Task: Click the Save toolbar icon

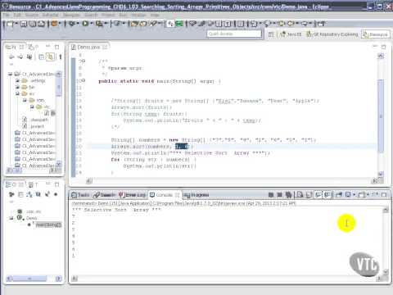Action: pyautogui.click(x=24, y=24)
